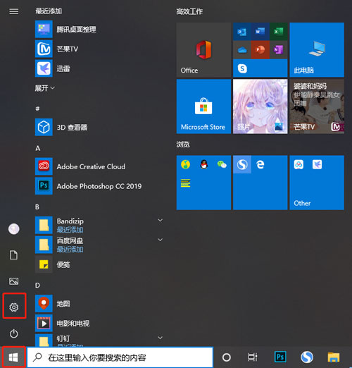Open the yellow striped lines icon

click(x=185, y=183)
